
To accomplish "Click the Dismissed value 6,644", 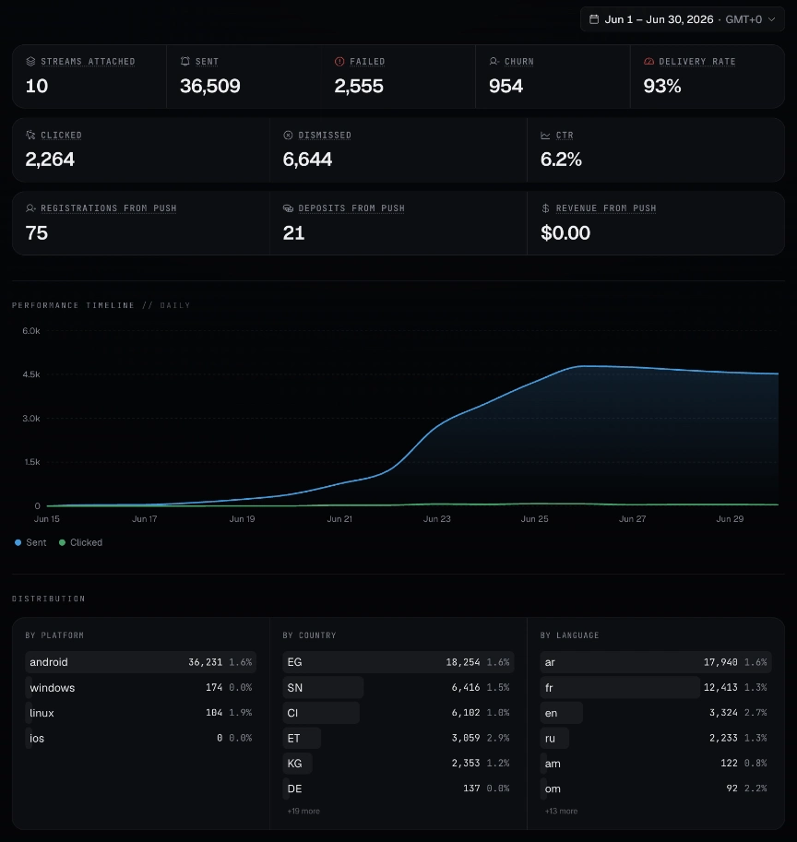I will (x=307, y=160).
